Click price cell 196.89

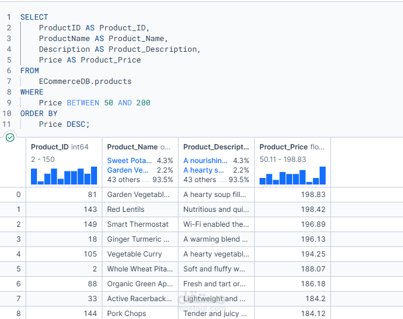[313, 224]
